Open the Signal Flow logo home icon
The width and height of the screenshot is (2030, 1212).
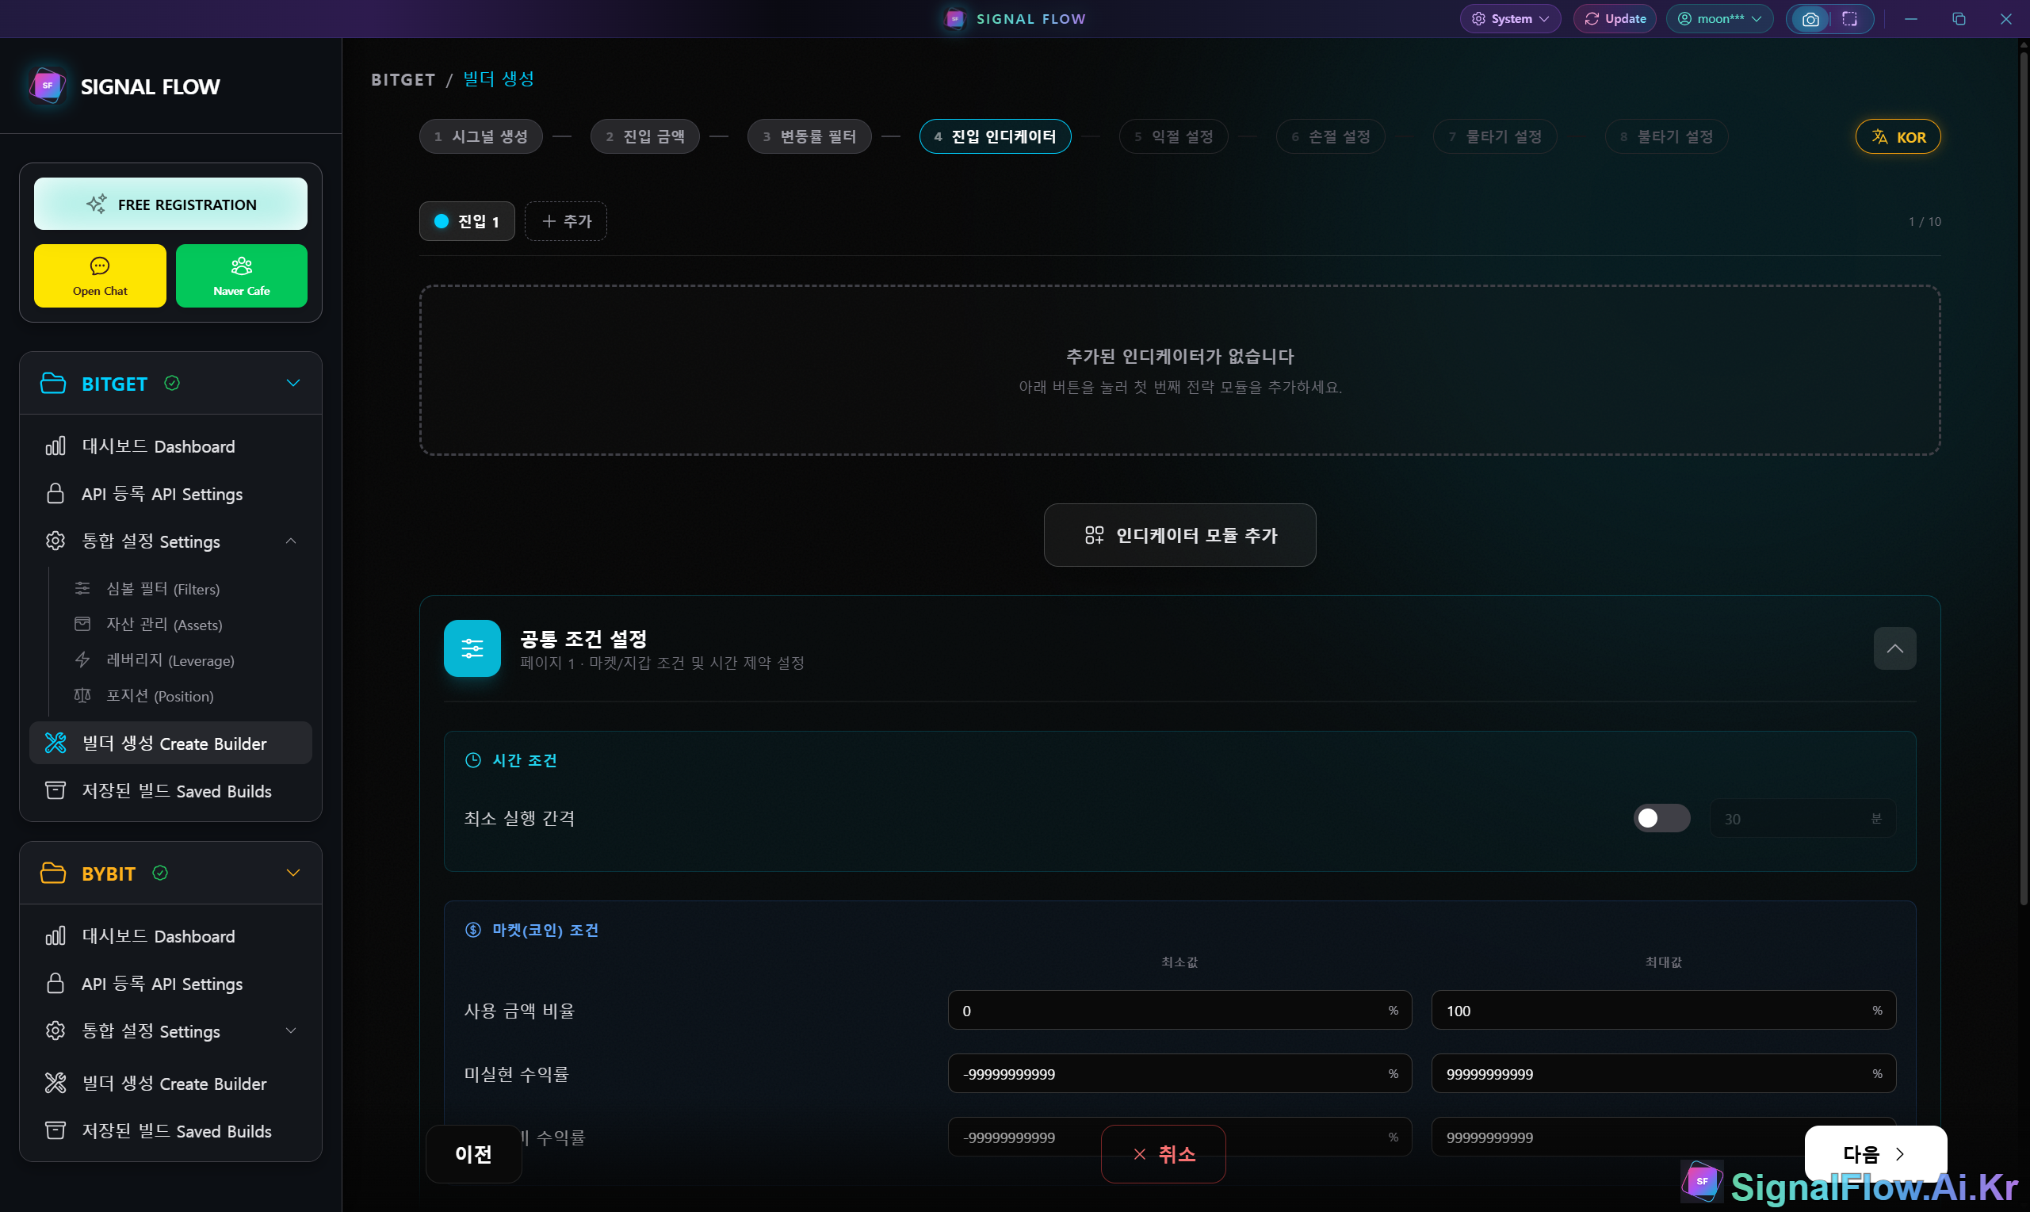47,86
